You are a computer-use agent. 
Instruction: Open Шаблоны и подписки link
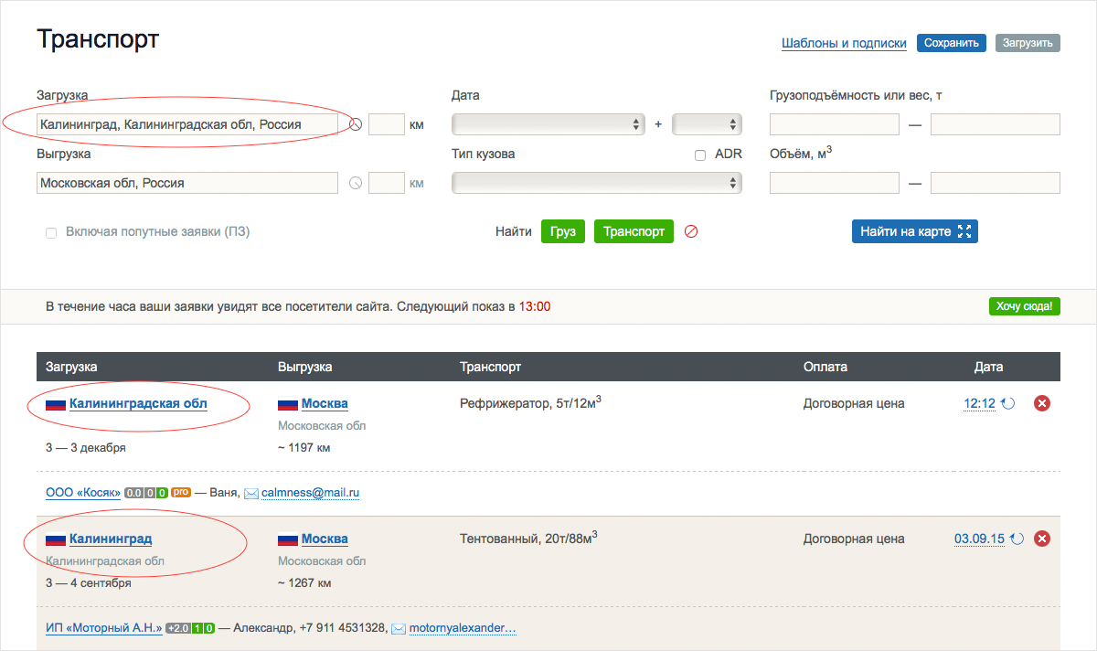pos(844,43)
